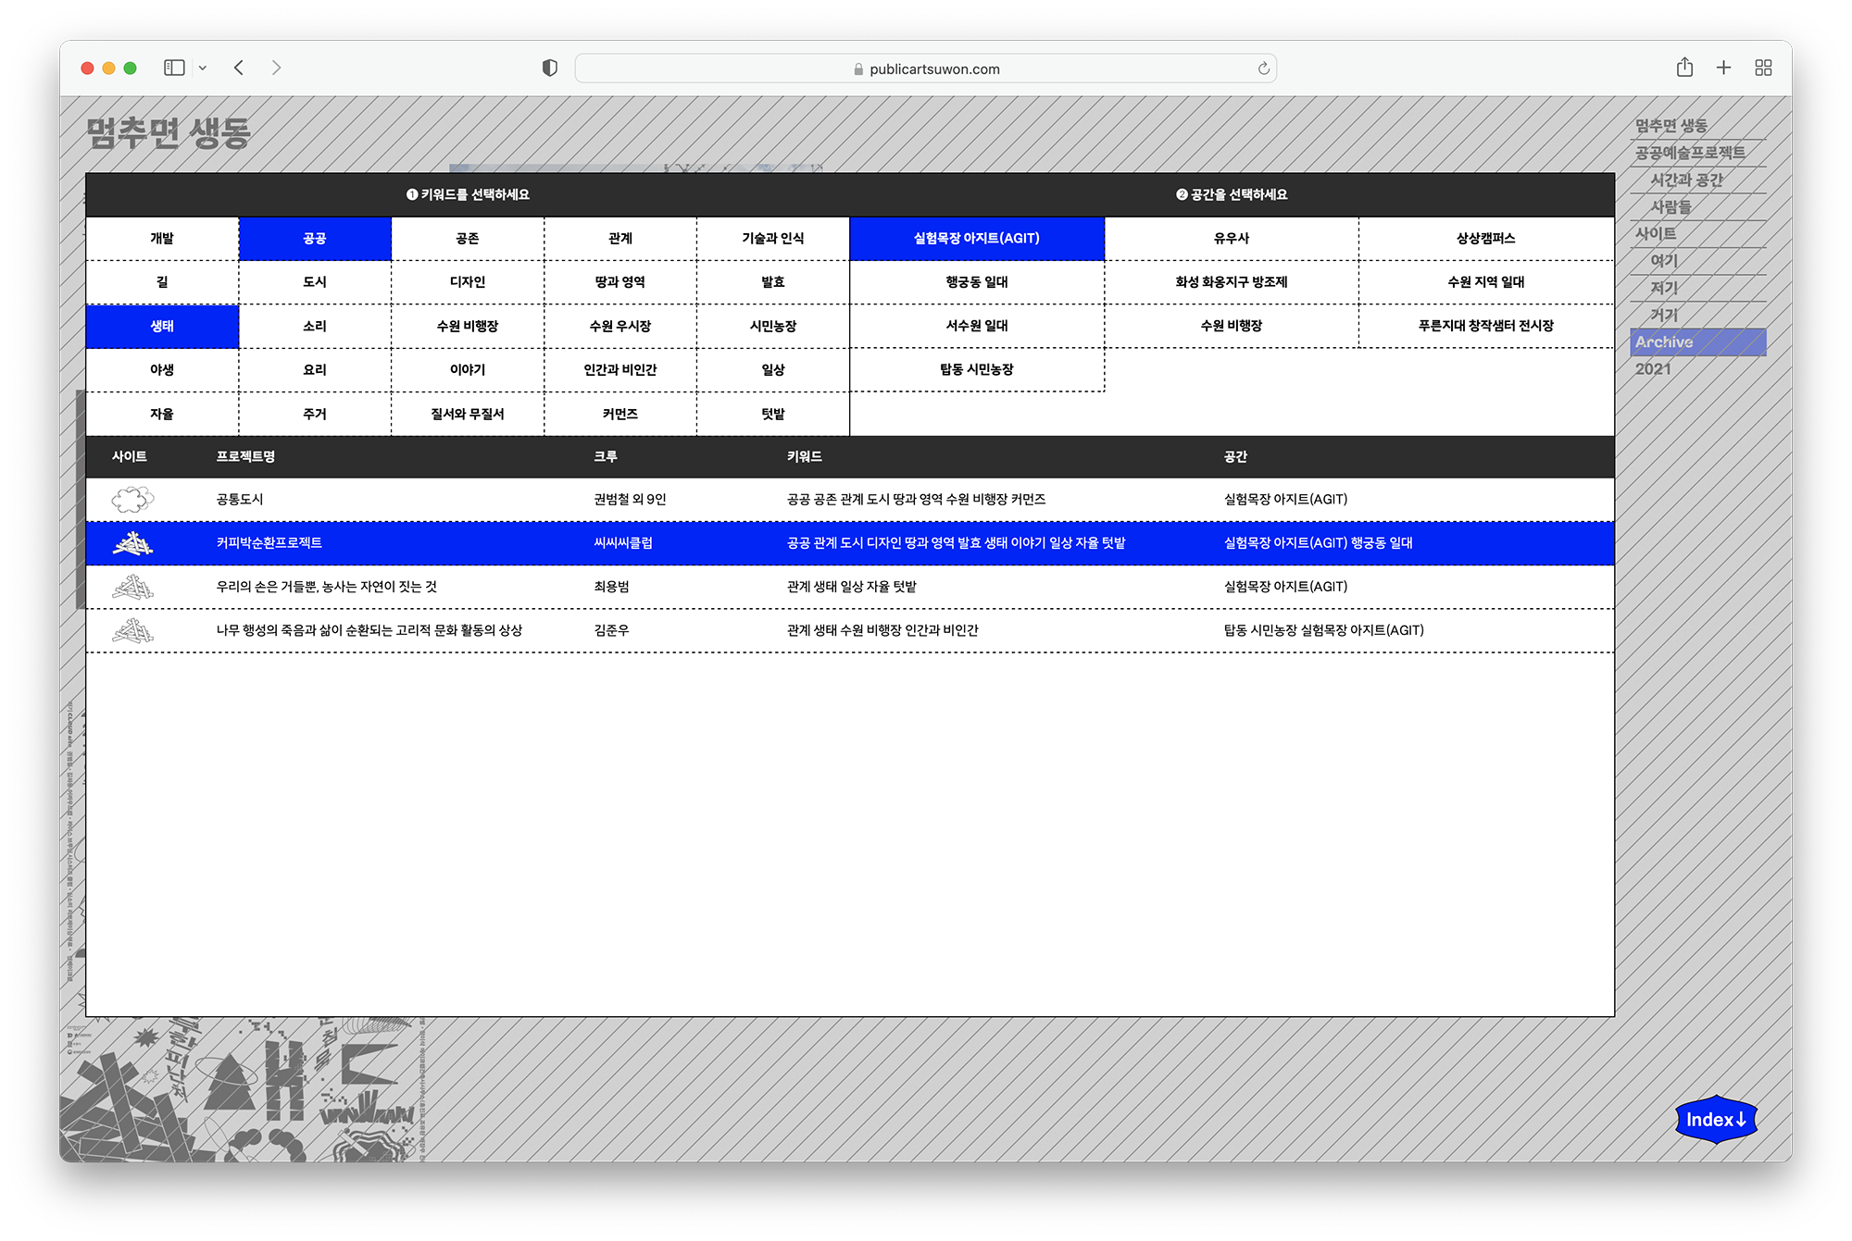Deselect the 공공 keyword filter
The height and width of the screenshot is (1241, 1852).
[x=315, y=239]
